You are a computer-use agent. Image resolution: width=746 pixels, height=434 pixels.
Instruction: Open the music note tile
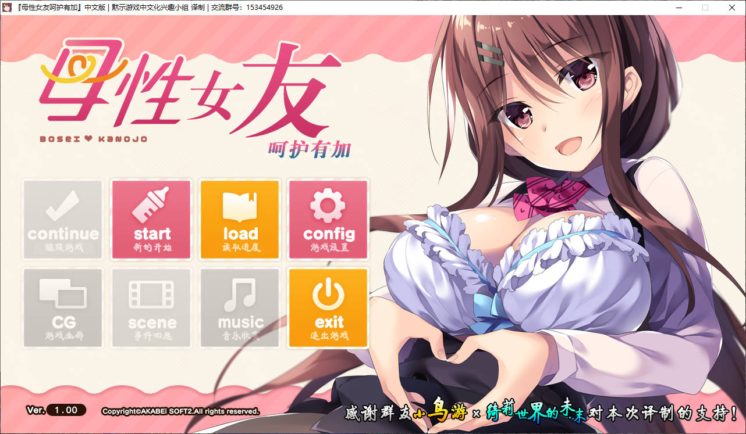pos(240,308)
